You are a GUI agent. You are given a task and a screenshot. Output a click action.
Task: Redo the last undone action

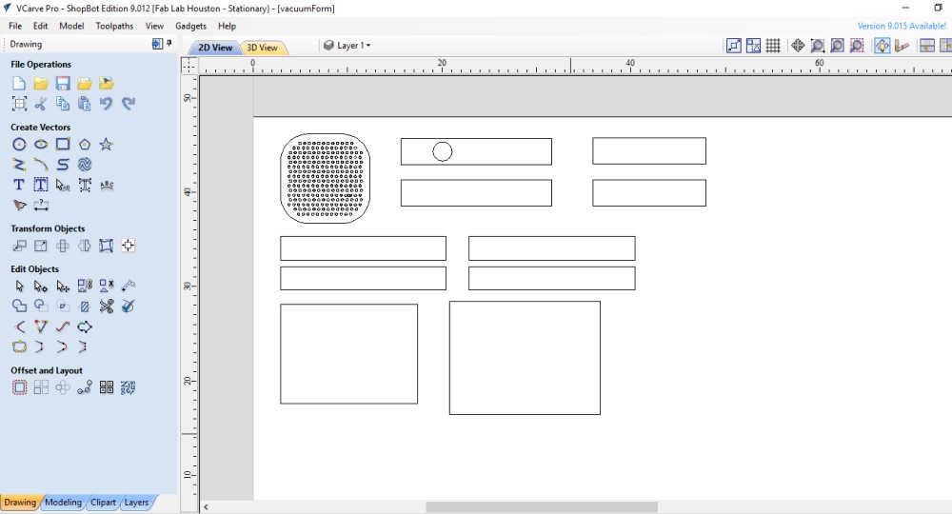click(x=129, y=104)
